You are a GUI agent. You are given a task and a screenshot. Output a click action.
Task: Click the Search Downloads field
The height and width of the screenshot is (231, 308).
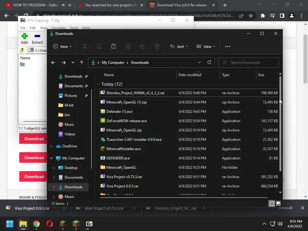(x=248, y=63)
